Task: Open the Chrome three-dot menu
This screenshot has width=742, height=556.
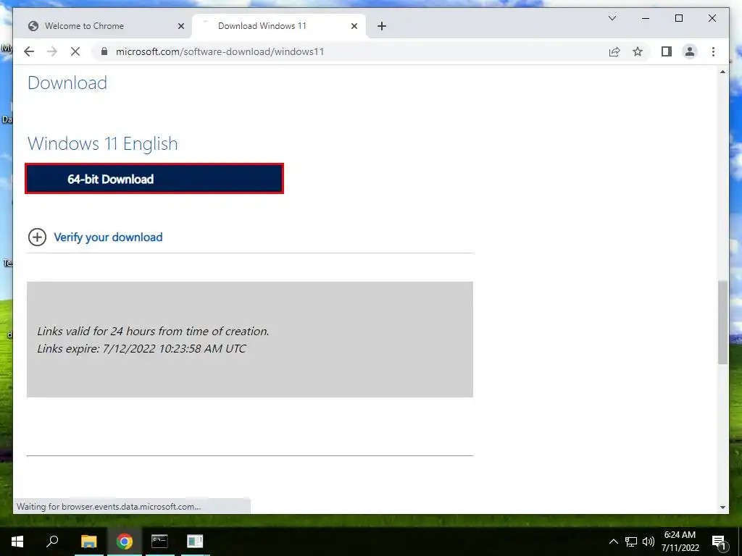Action: coord(713,51)
